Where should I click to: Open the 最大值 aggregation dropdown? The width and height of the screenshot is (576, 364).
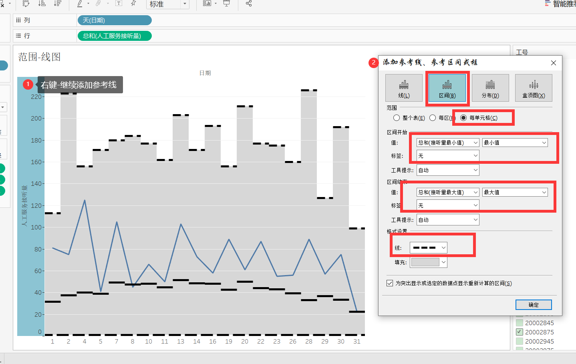pos(515,192)
